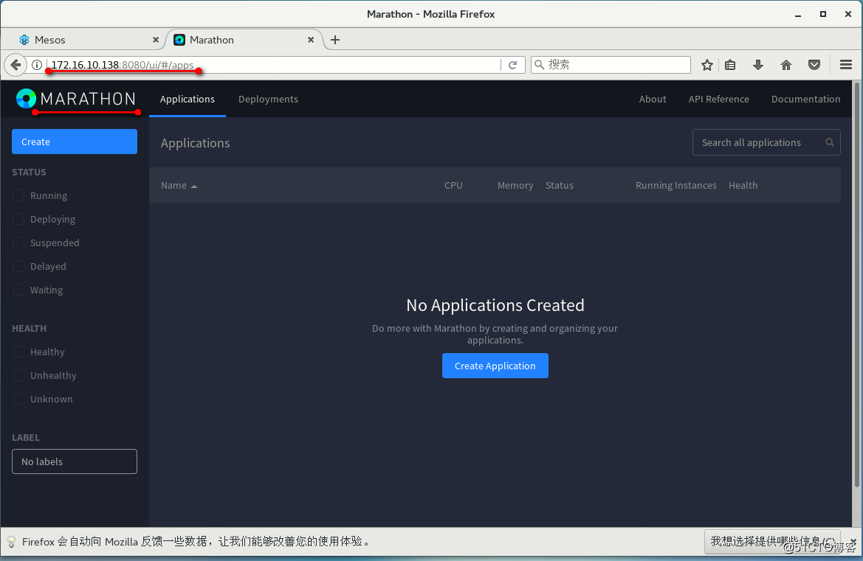Toggle the Waiting status filter
This screenshot has height=561, width=863.
click(18, 290)
